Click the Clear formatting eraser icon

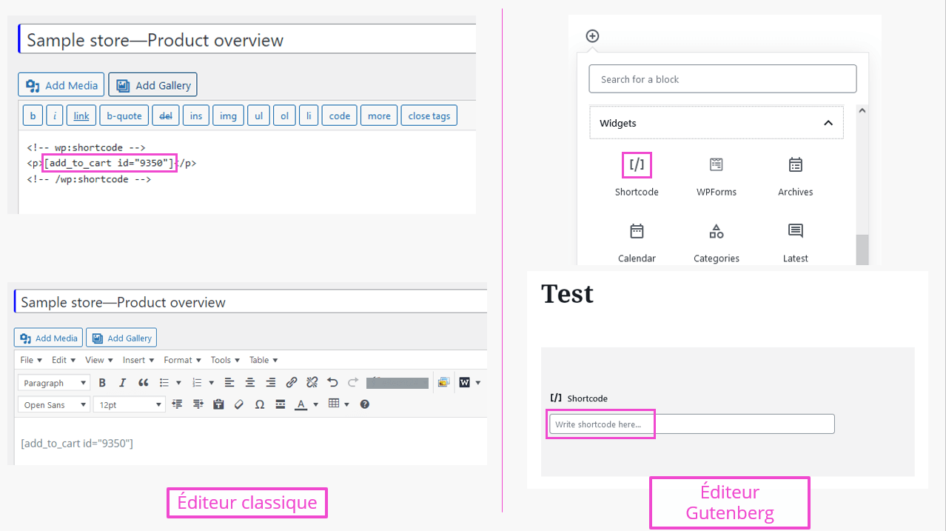coord(238,404)
